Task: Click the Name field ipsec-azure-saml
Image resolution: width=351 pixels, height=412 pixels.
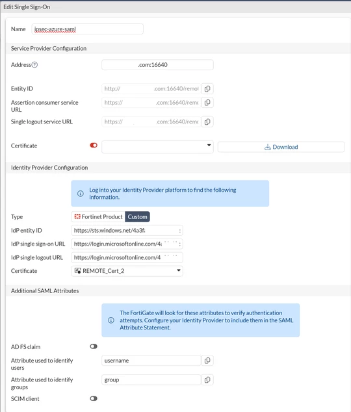Action: click(x=88, y=29)
